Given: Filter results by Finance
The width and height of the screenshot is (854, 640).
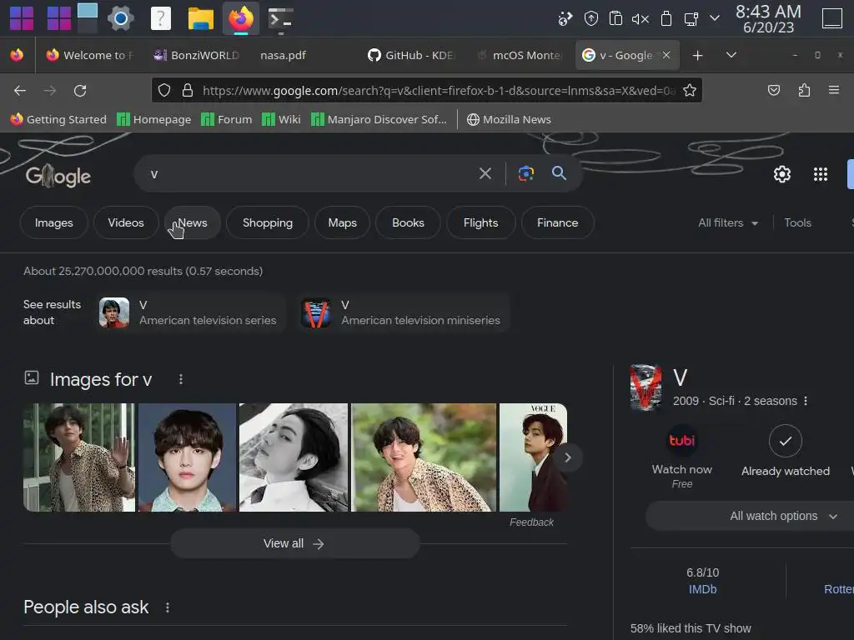Looking at the screenshot, I should 557,222.
